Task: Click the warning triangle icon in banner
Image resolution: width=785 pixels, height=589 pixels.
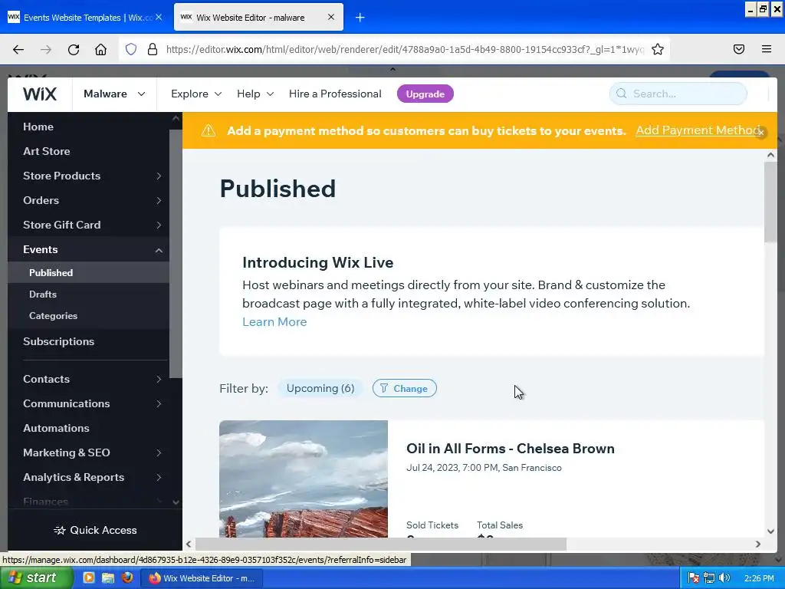Action: [209, 130]
